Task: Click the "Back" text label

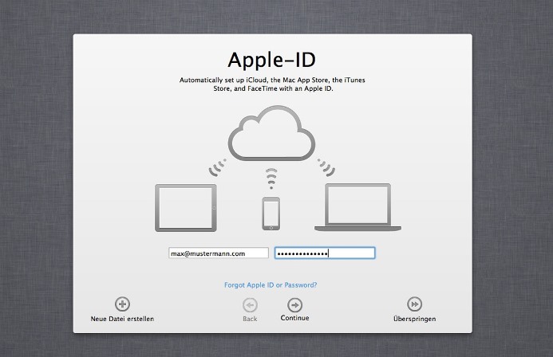Action: coord(250,319)
